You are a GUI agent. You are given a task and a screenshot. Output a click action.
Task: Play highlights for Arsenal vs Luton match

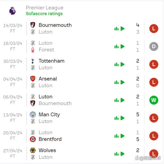point(122,82)
